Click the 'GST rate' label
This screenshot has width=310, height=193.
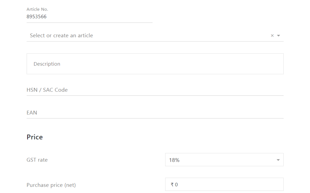[37, 160]
